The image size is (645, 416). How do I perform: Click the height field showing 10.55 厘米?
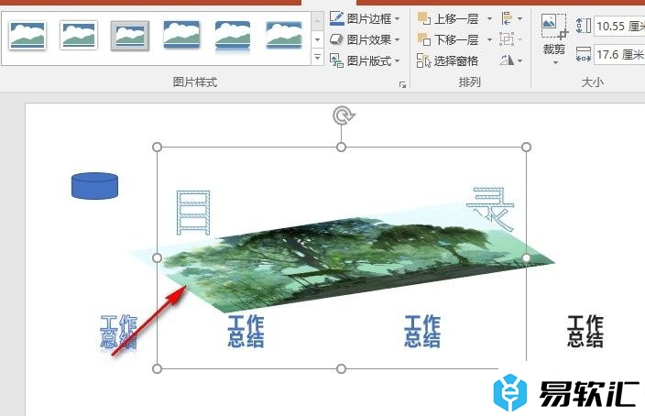619,27
